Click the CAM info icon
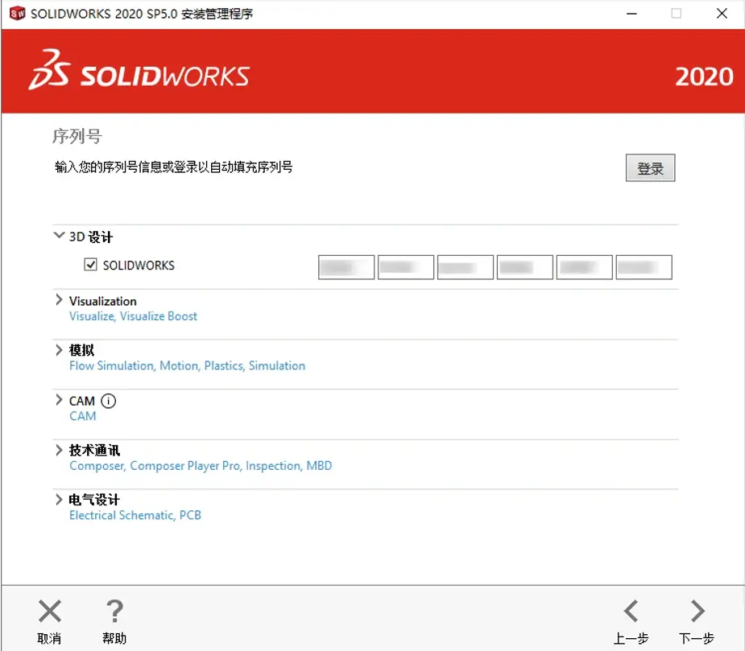The height and width of the screenshot is (651, 745). [109, 402]
